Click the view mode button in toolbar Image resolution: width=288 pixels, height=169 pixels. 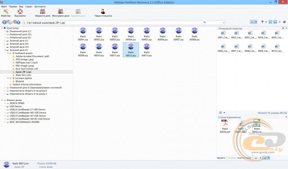point(252,22)
